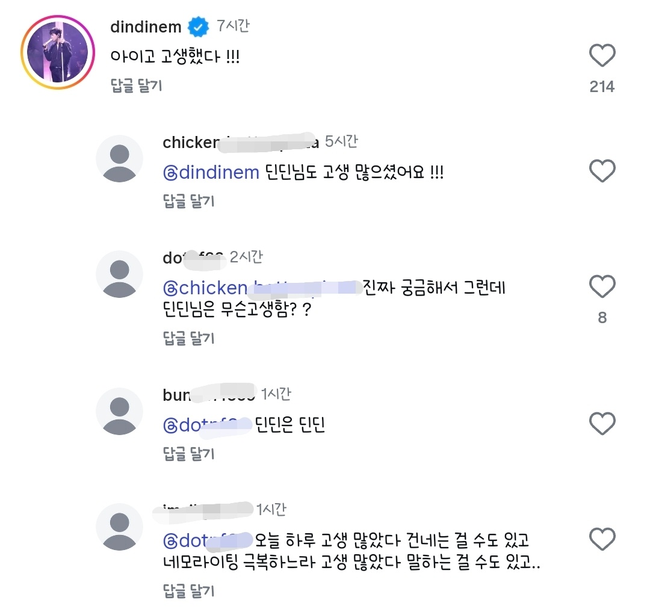Click the @chicken mention in the reply
Viewport: 650px width, 609px height.
205,288
